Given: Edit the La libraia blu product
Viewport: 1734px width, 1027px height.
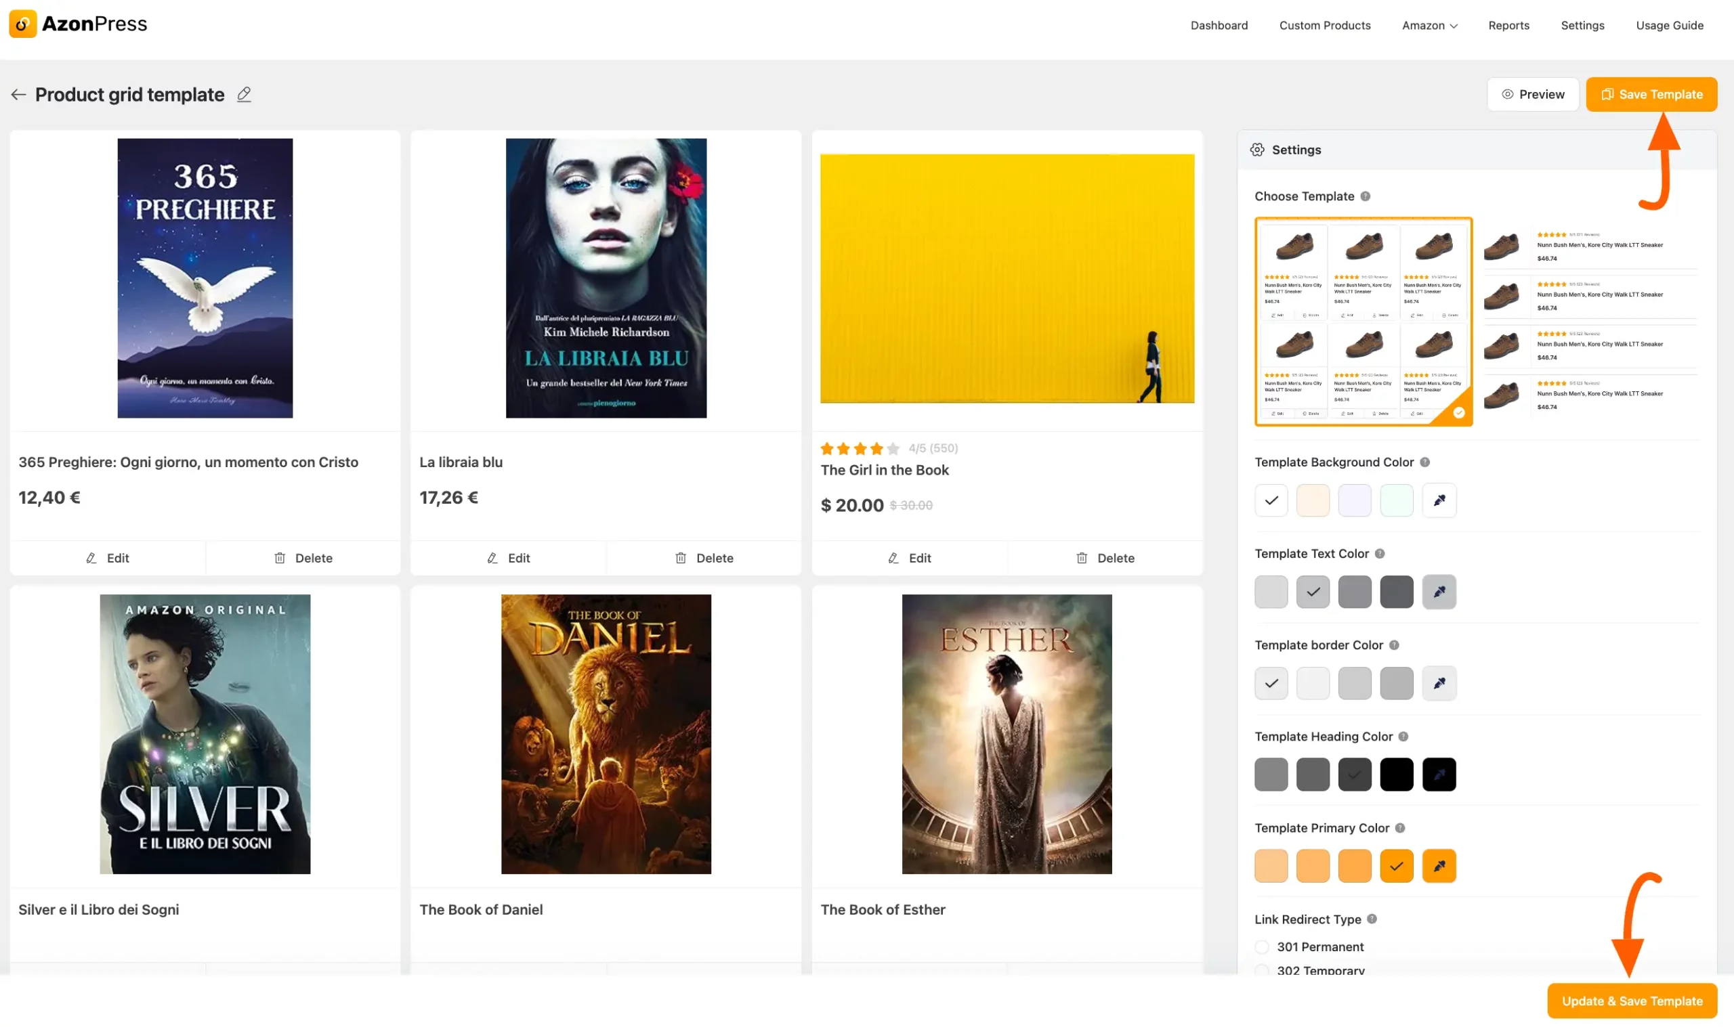Looking at the screenshot, I should [x=509, y=558].
